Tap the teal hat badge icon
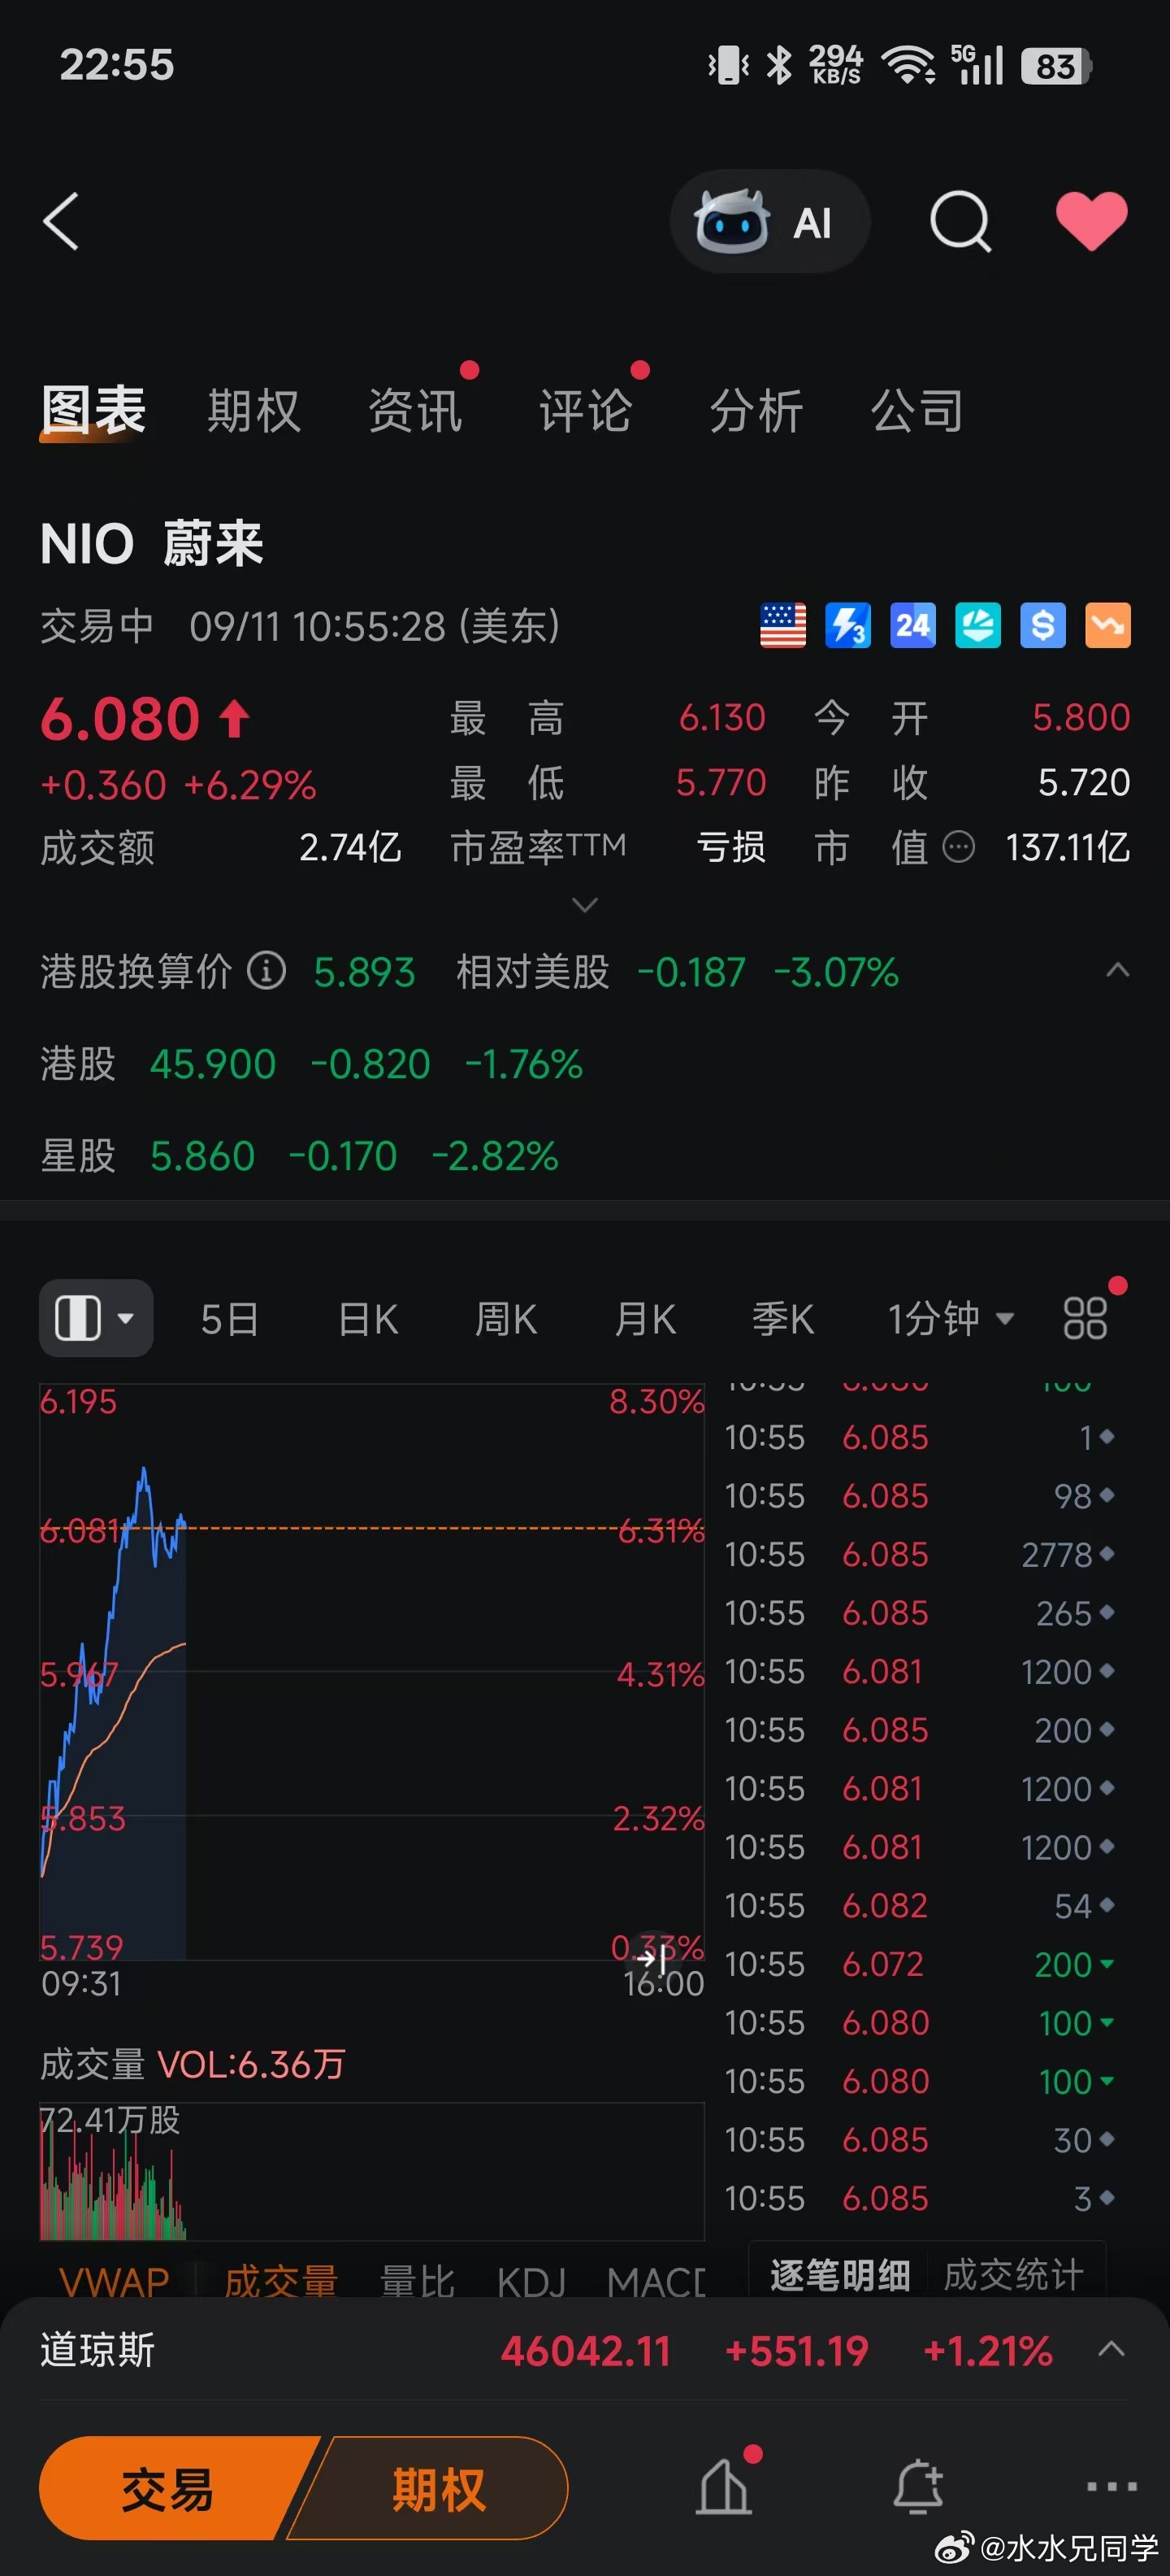1170x2576 pixels. tap(977, 626)
